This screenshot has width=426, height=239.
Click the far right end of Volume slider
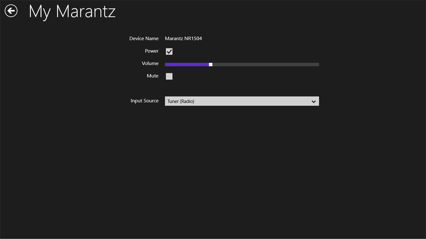(x=318, y=64)
